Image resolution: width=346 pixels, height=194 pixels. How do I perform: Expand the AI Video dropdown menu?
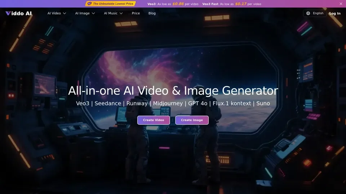click(x=57, y=13)
